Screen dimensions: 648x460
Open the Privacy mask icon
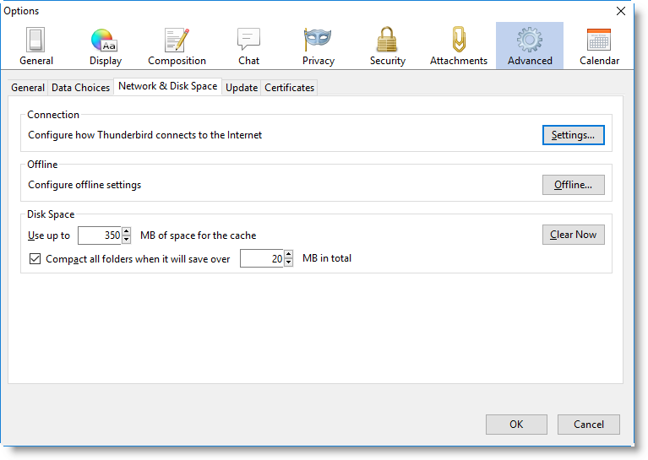click(318, 41)
